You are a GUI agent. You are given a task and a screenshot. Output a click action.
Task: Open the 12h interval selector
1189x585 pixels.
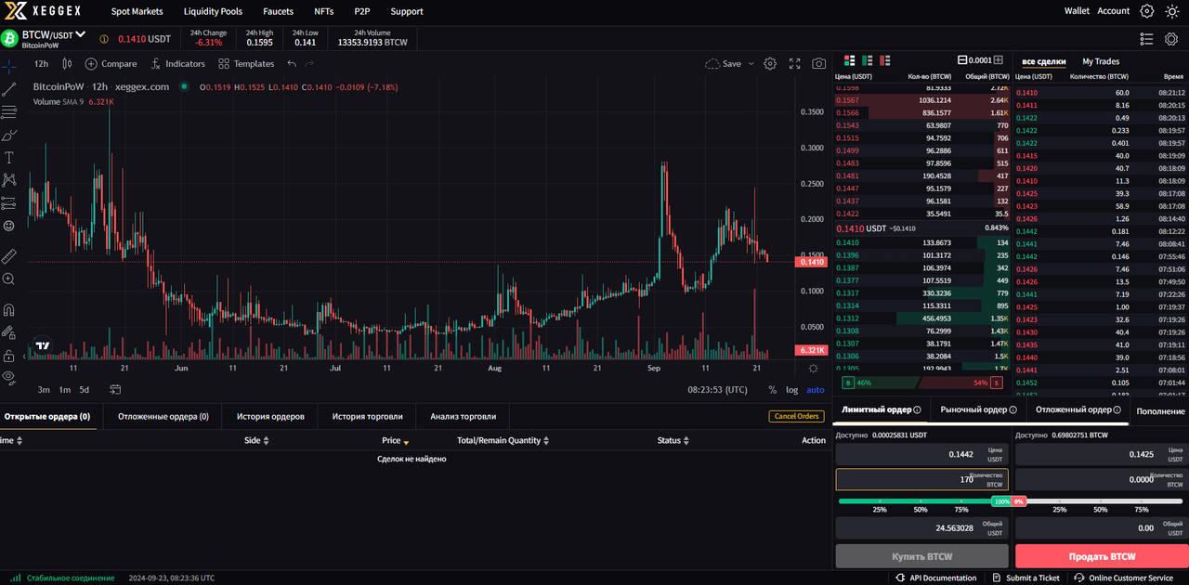click(x=41, y=64)
